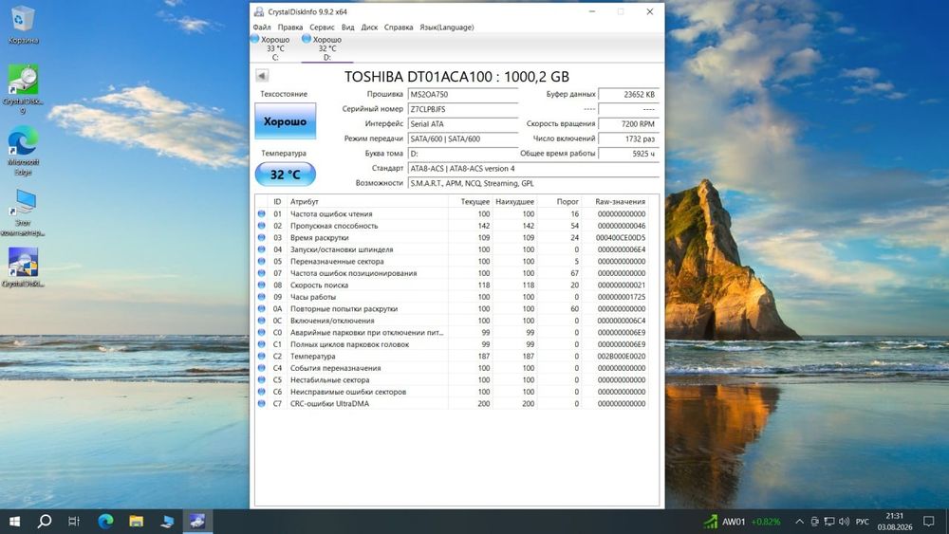Click the power-on hours 5925 ч field
Screen dimensions: 949x534
[x=628, y=154]
